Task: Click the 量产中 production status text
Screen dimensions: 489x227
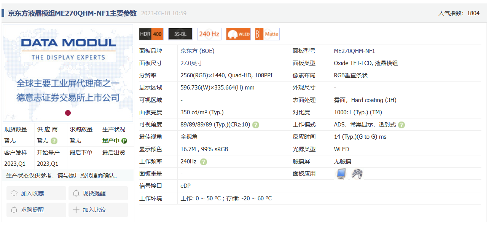Action: [x=111, y=141]
